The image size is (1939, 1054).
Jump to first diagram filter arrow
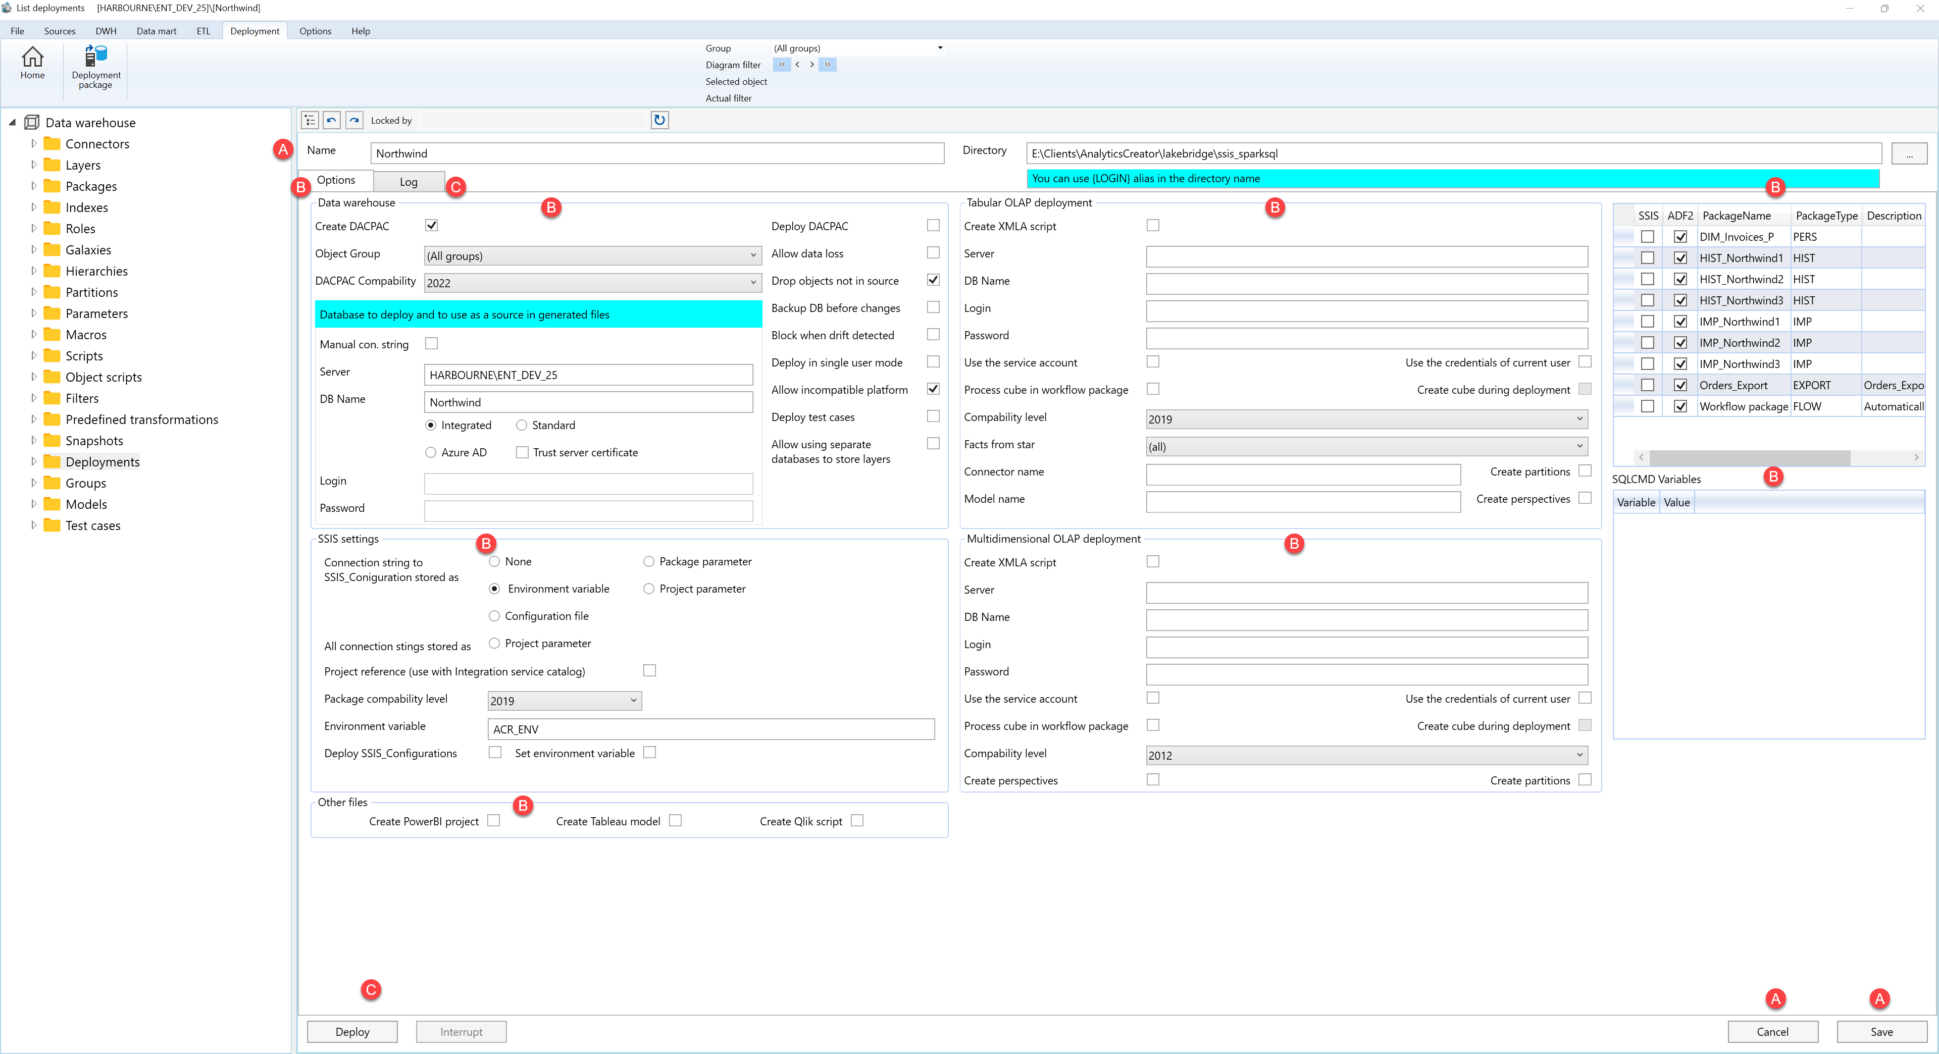click(x=781, y=65)
